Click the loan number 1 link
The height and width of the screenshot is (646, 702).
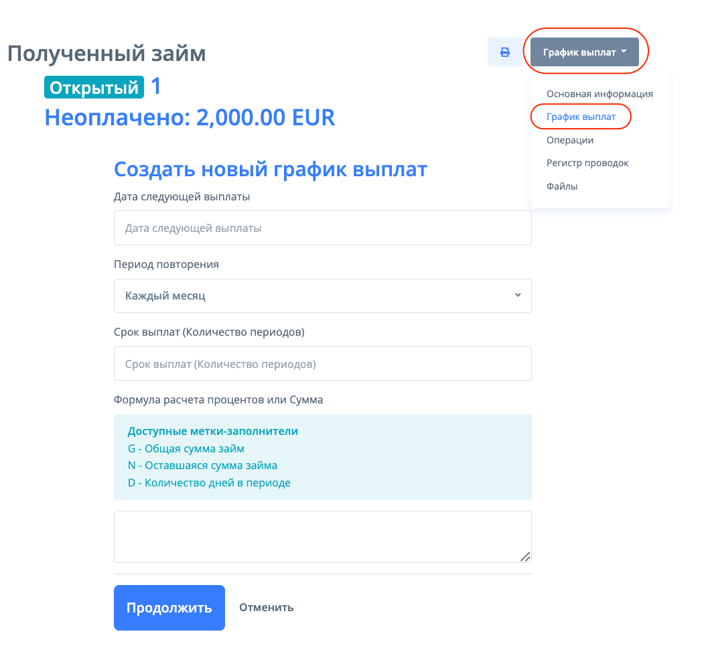155,86
